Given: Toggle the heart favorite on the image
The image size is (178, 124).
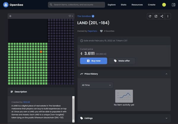Looking at the screenshot, I should (70, 16).
